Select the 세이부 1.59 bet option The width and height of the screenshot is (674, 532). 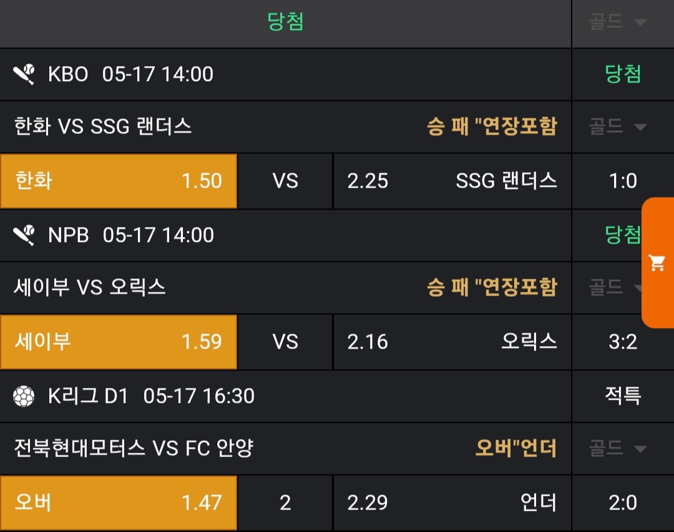click(x=119, y=342)
